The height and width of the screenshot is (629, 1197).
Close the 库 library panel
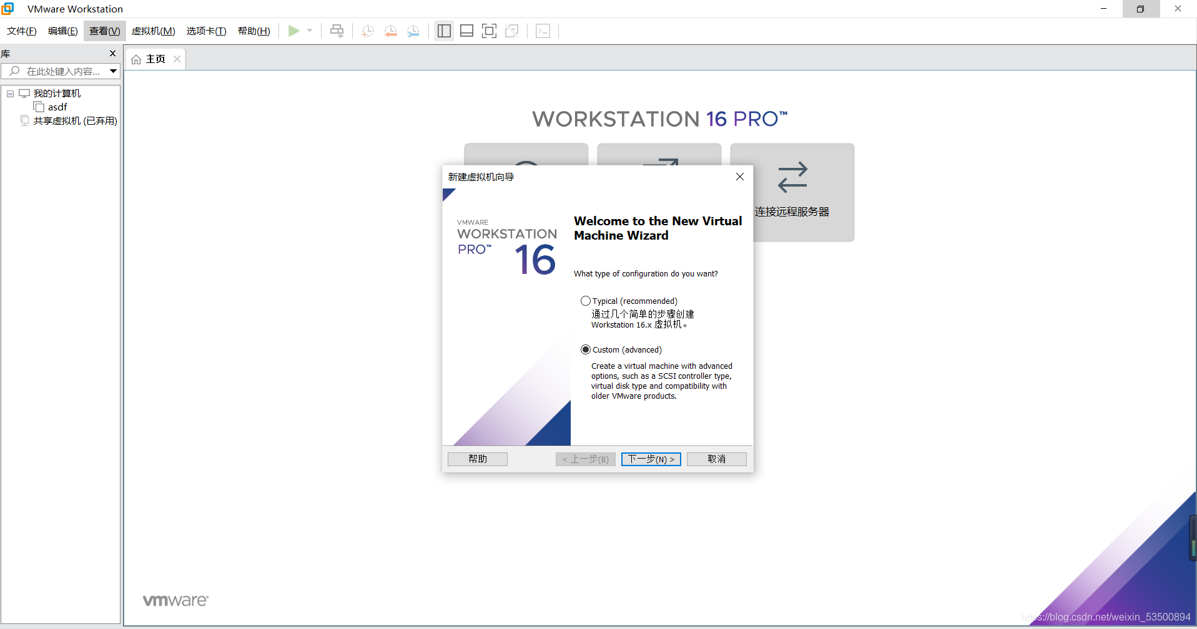[x=113, y=53]
